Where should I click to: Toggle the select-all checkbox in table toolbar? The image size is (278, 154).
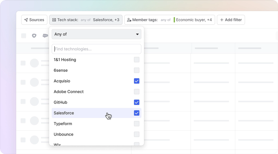point(24,36)
